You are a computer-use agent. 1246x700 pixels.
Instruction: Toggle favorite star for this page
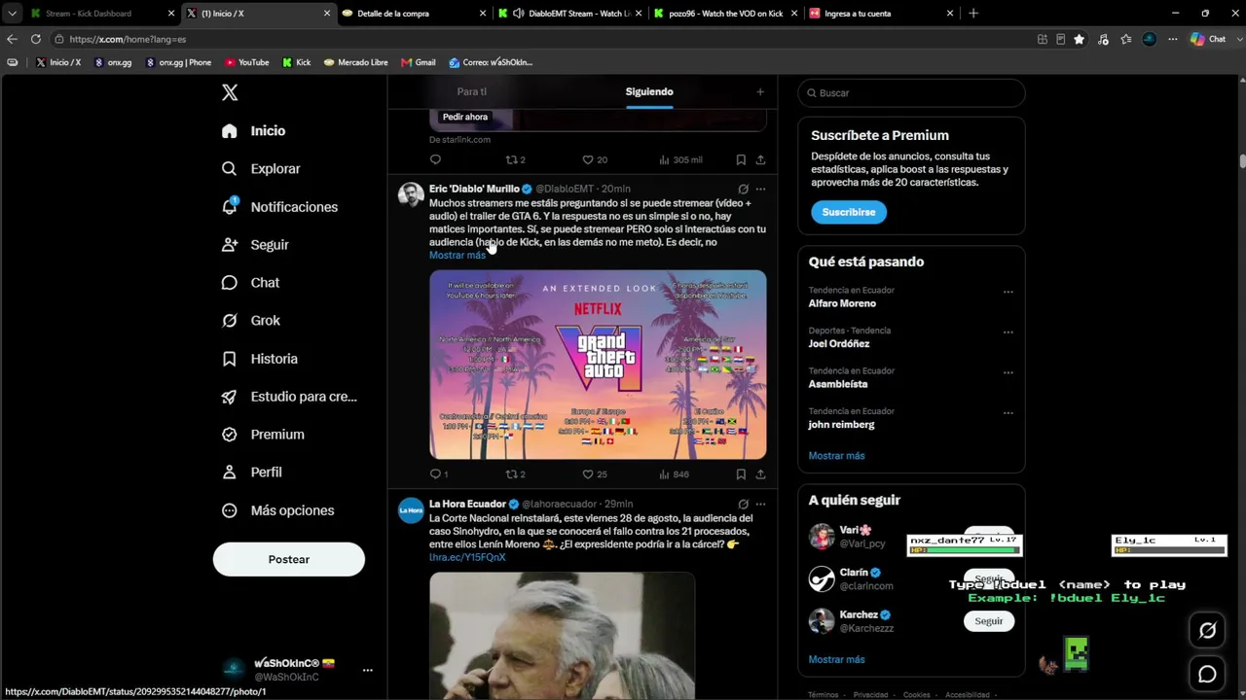[x=1079, y=39]
